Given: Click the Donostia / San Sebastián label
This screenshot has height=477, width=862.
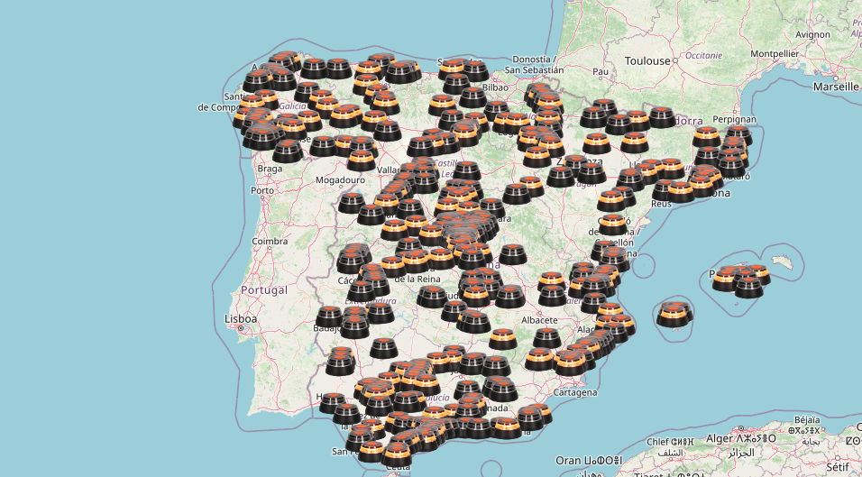Looking at the screenshot, I should [x=535, y=64].
